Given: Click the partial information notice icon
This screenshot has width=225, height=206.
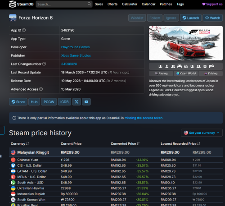Looking at the screenshot, I should pyautogui.click(x=14, y=118).
